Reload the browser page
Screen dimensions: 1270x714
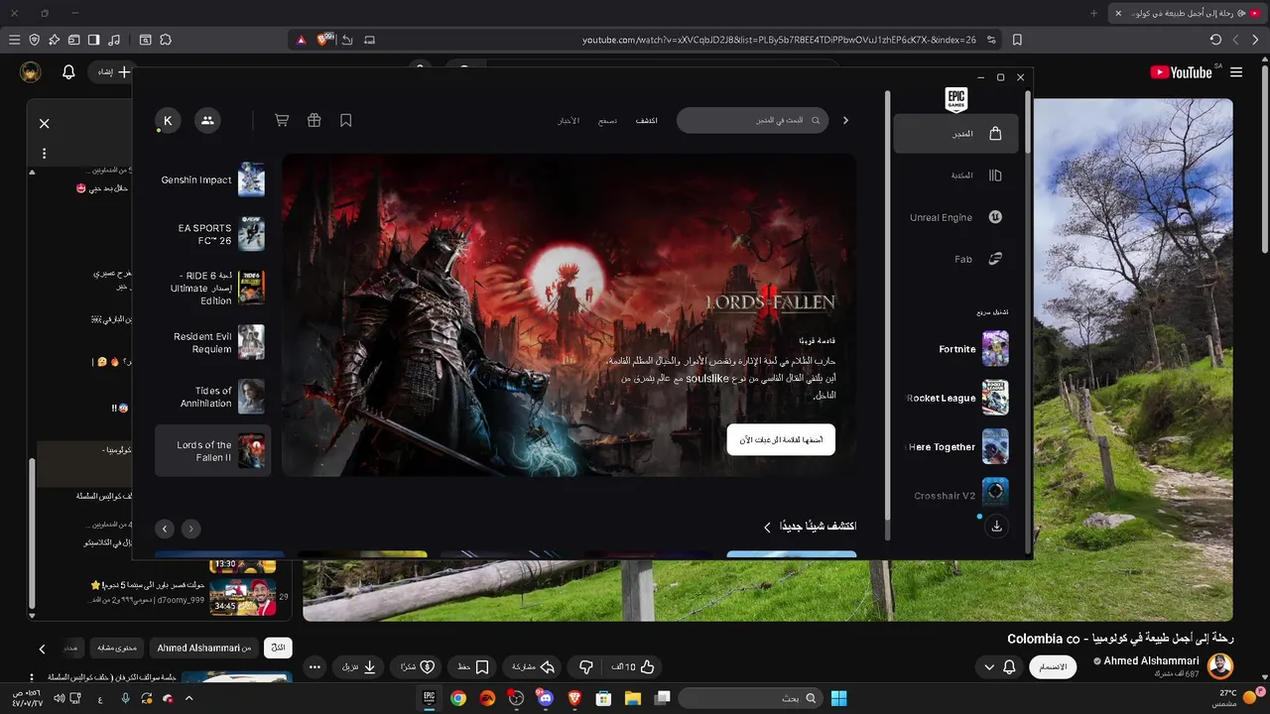pyautogui.click(x=1215, y=40)
